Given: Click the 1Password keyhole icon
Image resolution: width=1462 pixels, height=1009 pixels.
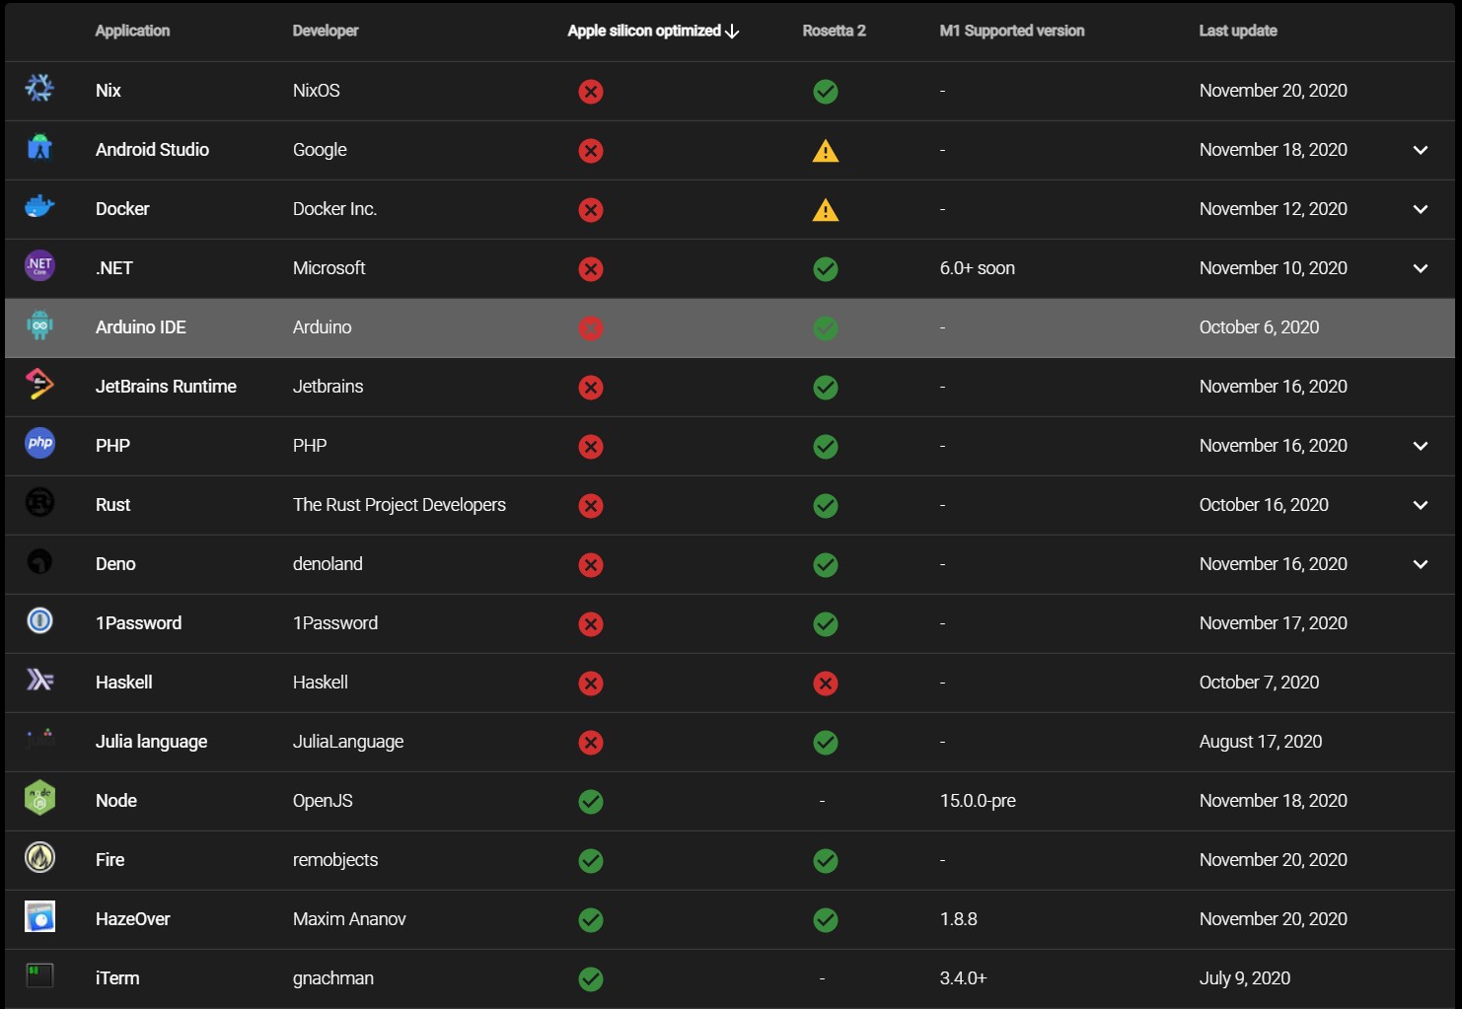Looking at the screenshot, I should (39, 621).
